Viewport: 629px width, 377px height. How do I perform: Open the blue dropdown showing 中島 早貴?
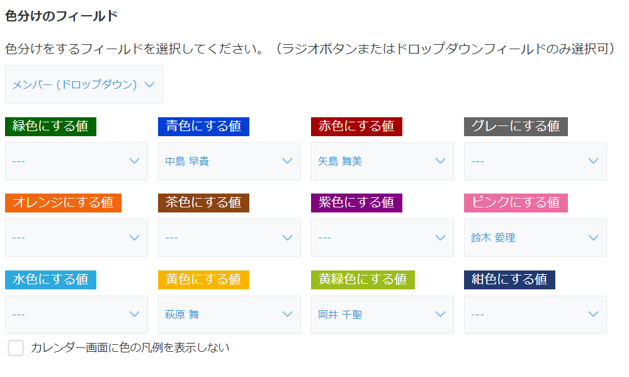[229, 161]
